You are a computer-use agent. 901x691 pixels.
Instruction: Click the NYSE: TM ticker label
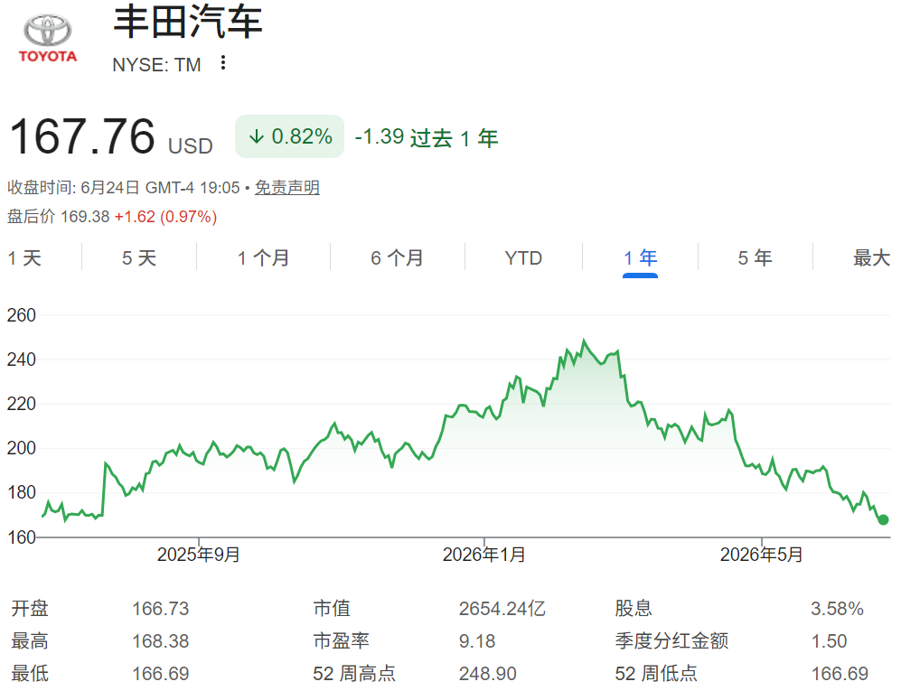[156, 65]
